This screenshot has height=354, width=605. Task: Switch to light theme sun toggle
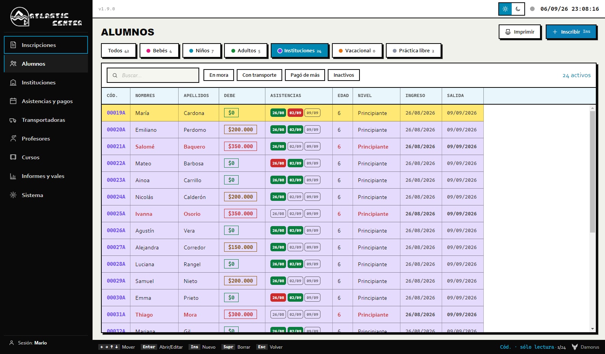[505, 9]
